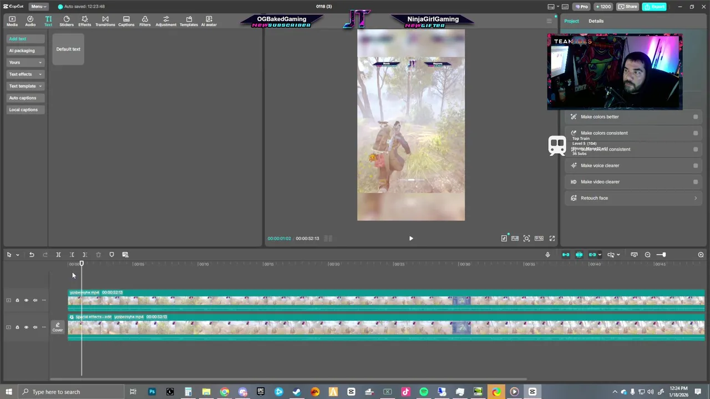The image size is (710, 399).
Task: Select Local captions in sidebar
Action: 26,110
